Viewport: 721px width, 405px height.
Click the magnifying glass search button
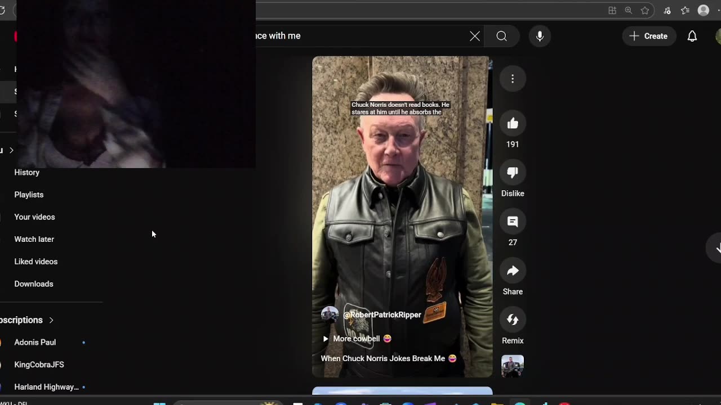click(501, 36)
